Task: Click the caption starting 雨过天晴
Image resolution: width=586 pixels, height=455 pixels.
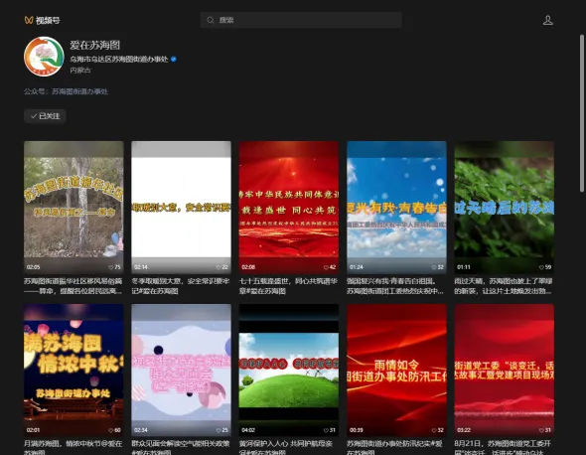Action: [x=504, y=286]
